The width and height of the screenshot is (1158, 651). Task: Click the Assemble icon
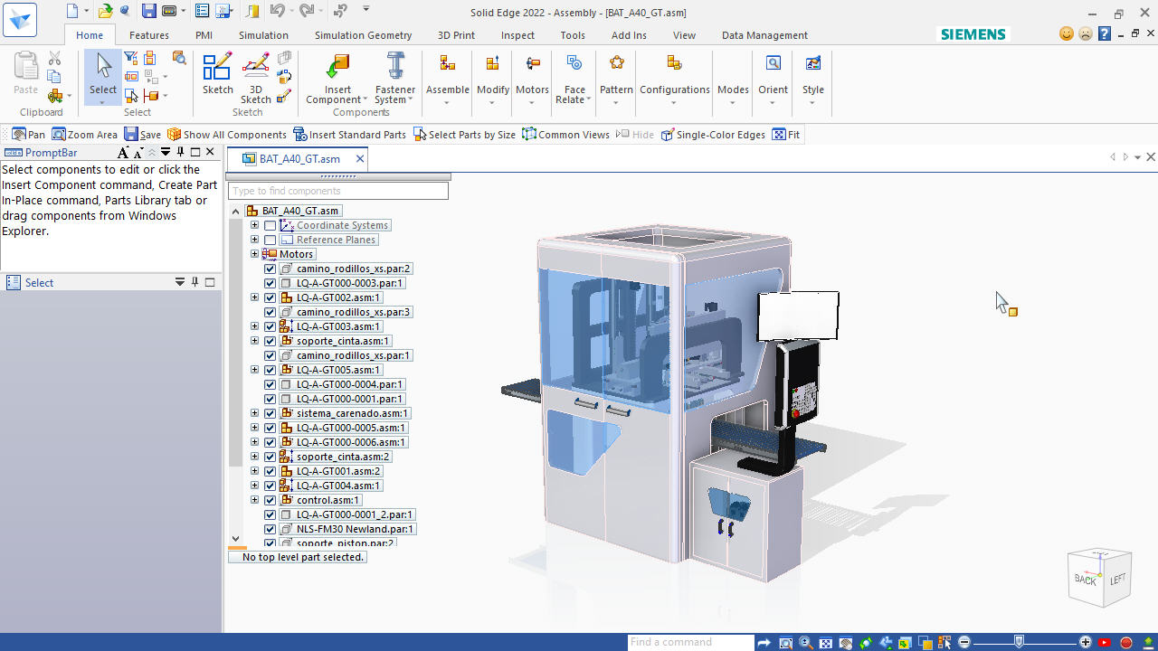pyautogui.click(x=448, y=63)
